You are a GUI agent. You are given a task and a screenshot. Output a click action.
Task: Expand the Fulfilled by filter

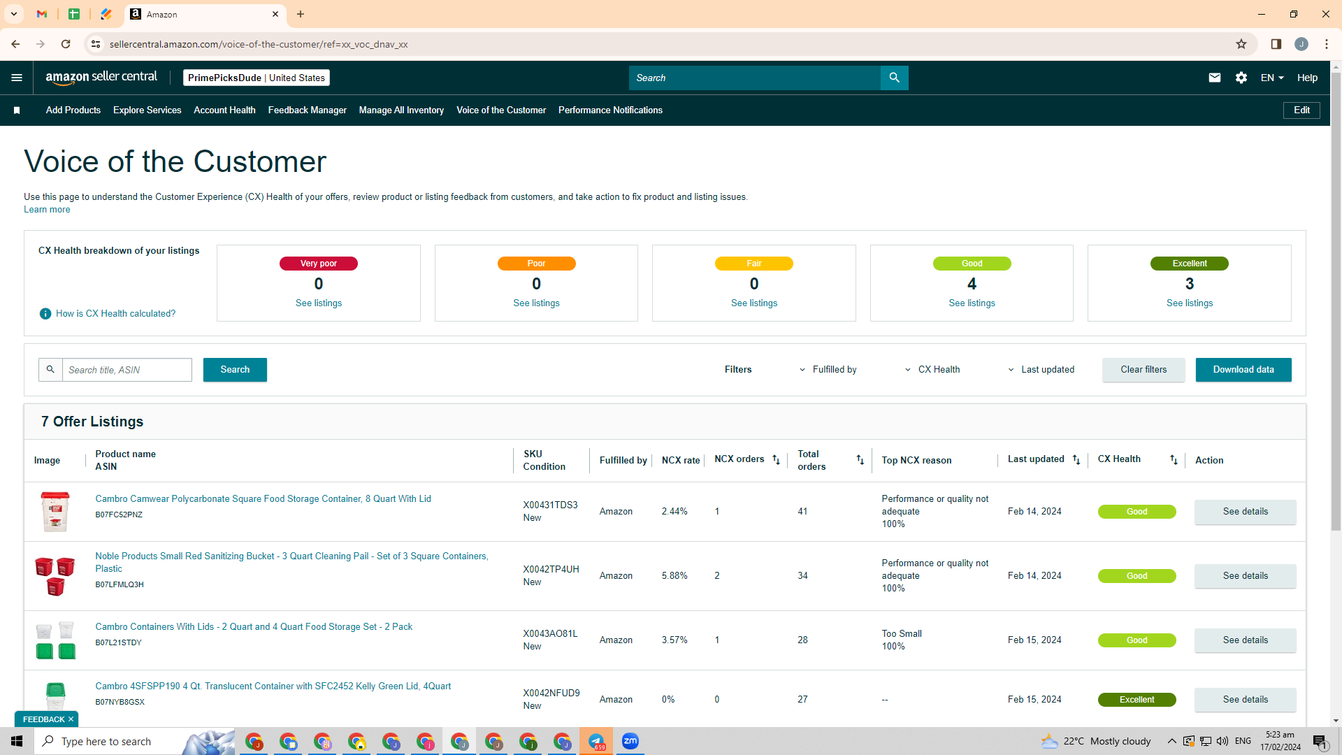828,370
